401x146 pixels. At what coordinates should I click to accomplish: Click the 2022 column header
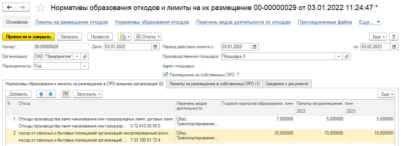320,111
